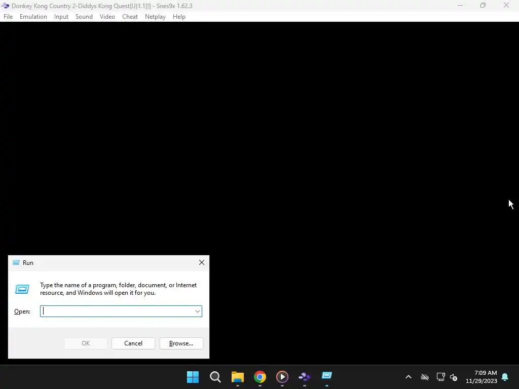
Task: Click the OneDrive cloud tray icon
Action: [424, 377]
